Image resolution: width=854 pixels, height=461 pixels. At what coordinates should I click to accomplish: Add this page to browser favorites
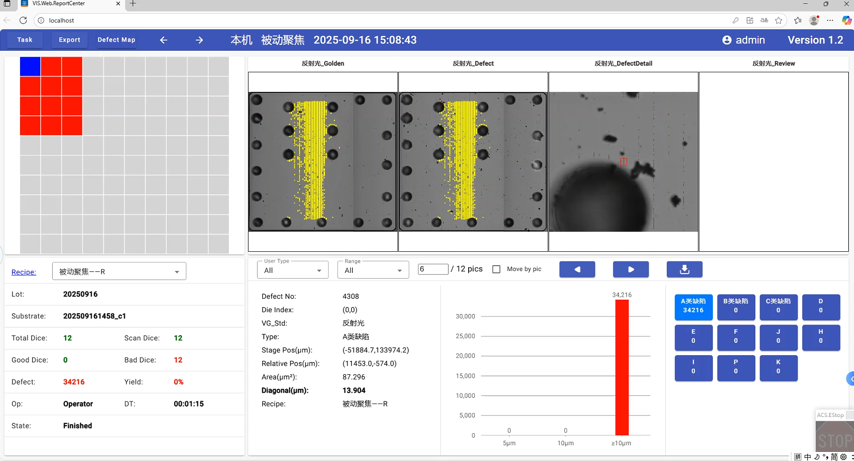[779, 20]
